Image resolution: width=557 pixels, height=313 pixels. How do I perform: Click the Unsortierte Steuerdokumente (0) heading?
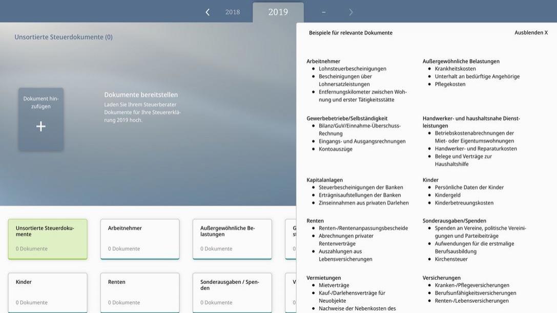pyautogui.click(x=64, y=37)
